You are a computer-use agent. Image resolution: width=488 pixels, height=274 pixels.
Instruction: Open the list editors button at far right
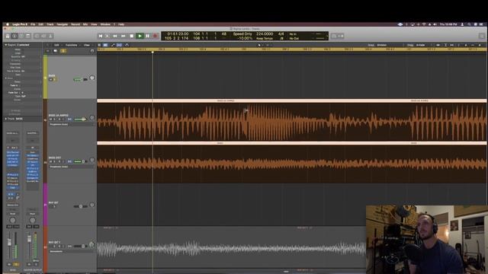pos(481,36)
